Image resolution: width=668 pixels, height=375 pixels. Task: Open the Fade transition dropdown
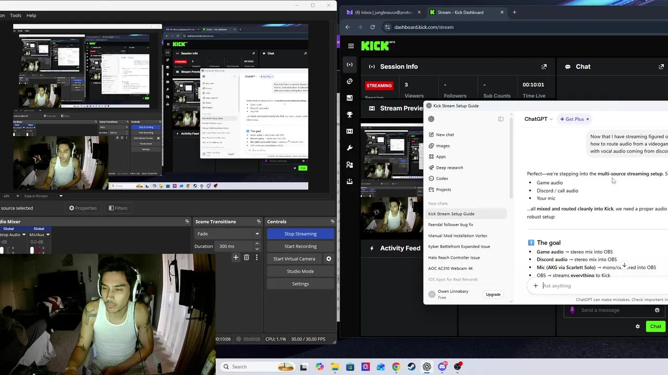point(228,234)
